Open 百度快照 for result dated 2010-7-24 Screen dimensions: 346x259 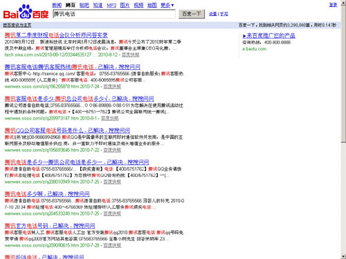pos(112,86)
